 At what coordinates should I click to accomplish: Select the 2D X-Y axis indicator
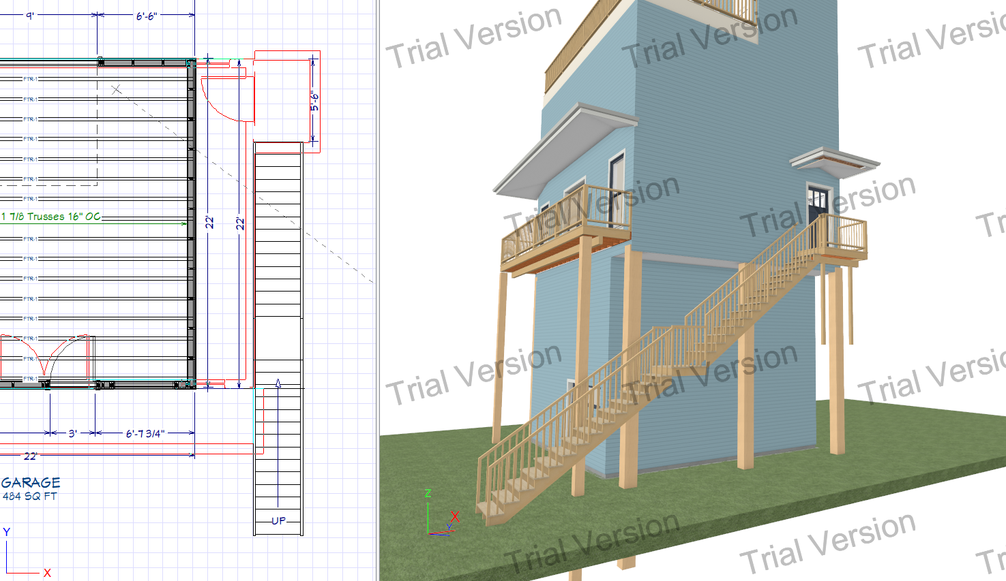coord(26,552)
